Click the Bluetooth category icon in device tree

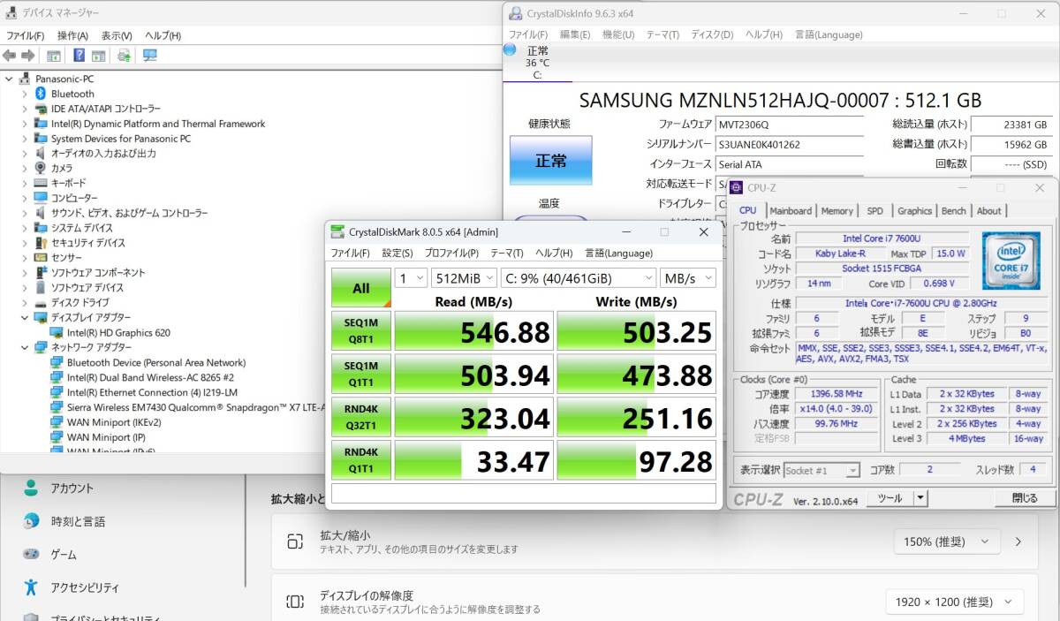coord(41,94)
